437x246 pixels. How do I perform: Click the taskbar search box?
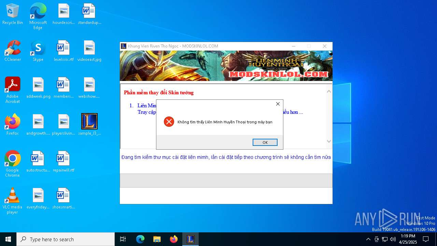(x=66, y=239)
